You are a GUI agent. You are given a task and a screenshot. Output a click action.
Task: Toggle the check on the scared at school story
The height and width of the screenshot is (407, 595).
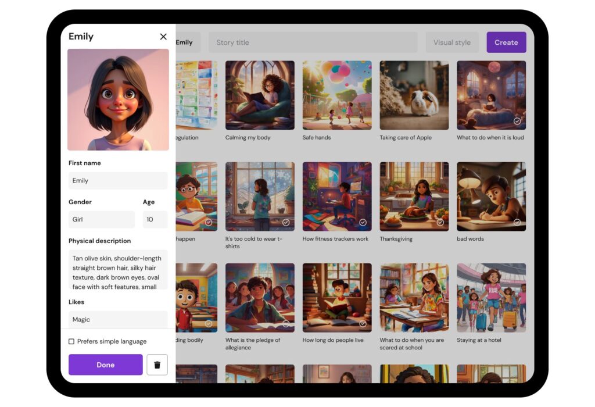tap(440, 324)
